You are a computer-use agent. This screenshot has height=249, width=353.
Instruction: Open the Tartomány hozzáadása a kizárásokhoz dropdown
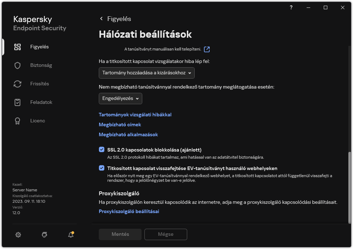146,73
